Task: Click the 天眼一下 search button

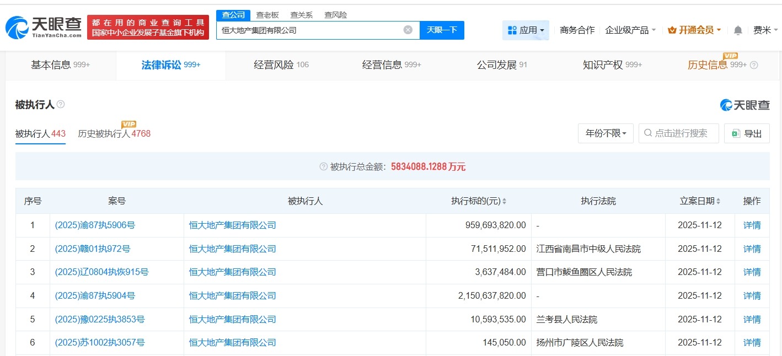Action: tap(442, 30)
